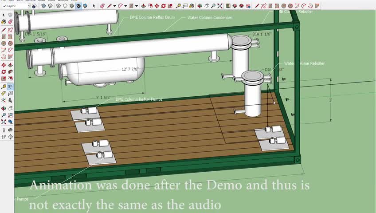This screenshot has width=376, height=213.
Task: Select Orbit in top toolbar
Action: click(200, 6)
